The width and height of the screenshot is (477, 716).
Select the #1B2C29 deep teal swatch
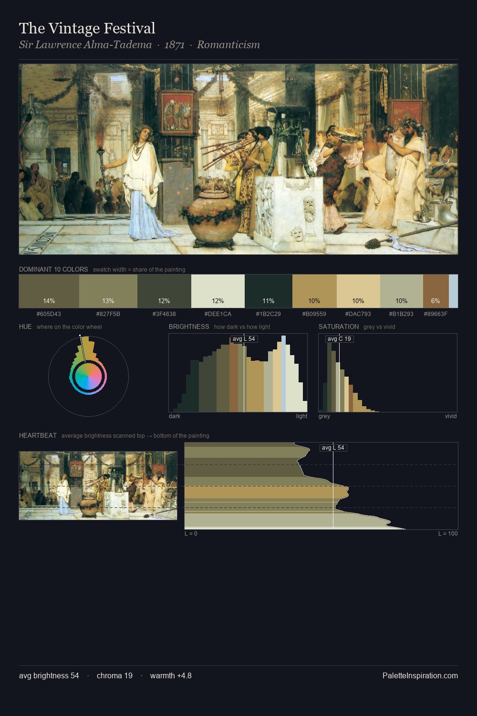pyautogui.click(x=269, y=291)
